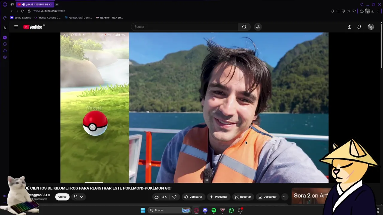This screenshot has height=215, width=383.
Task: Go back with the browser back arrow
Action: click(x=12, y=11)
